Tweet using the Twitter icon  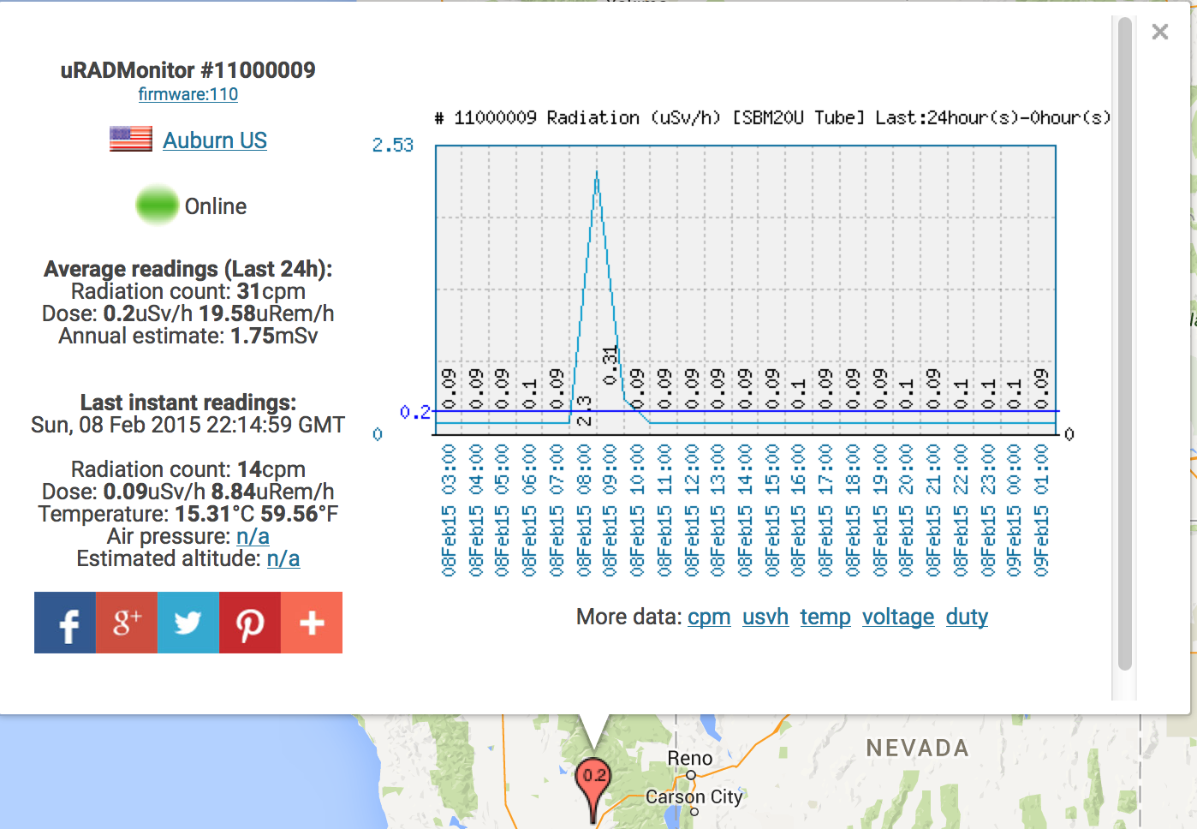tap(188, 623)
